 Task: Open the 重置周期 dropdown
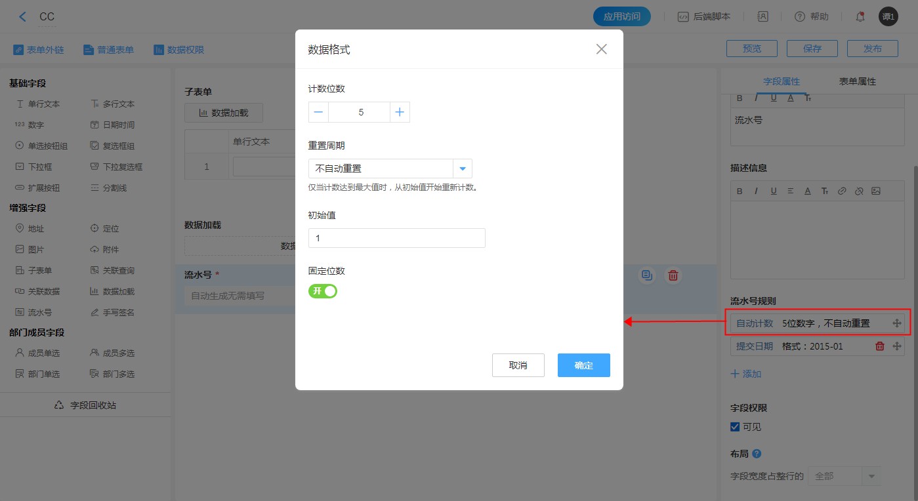pyautogui.click(x=390, y=169)
